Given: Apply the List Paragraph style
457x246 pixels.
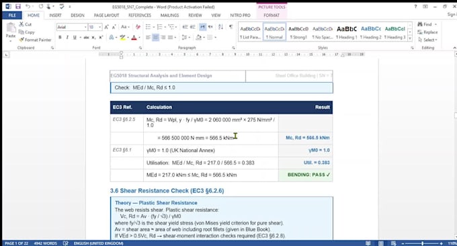Looking at the screenshot, I should click(x=250, y=32).
